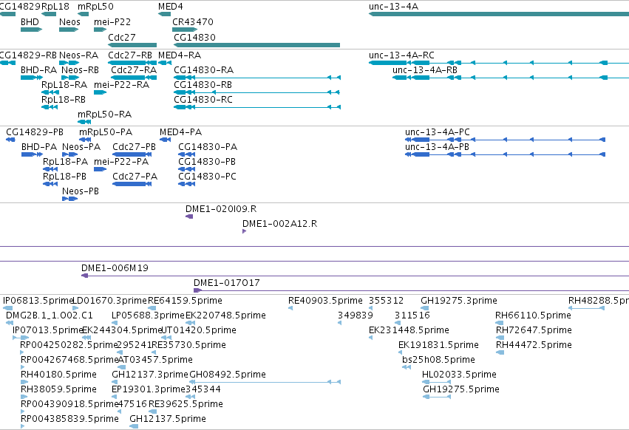Click protein MED4-PA label
Image resolution: width=629 pixels, height=430 pixels.
point(180,132)
